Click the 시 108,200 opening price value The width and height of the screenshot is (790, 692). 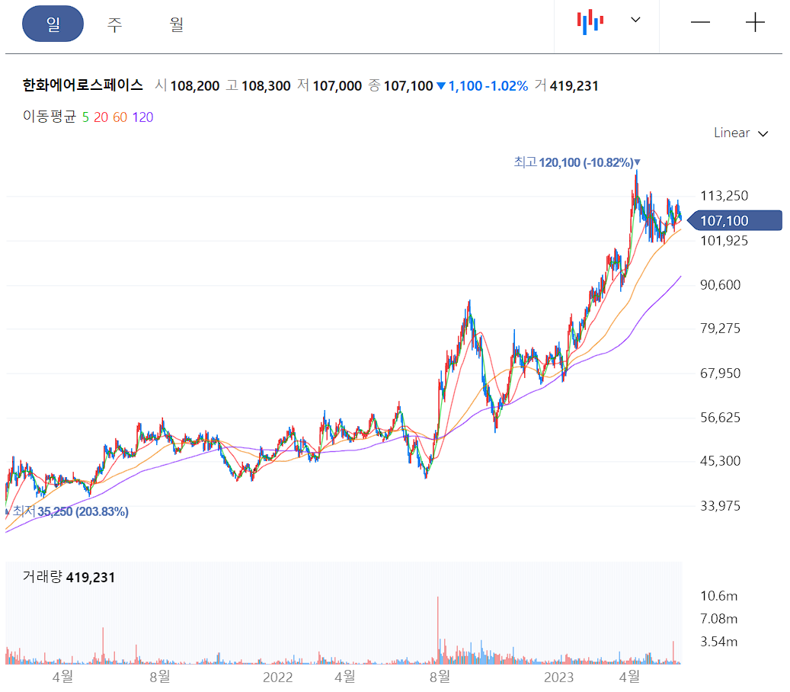pos(187,85)
